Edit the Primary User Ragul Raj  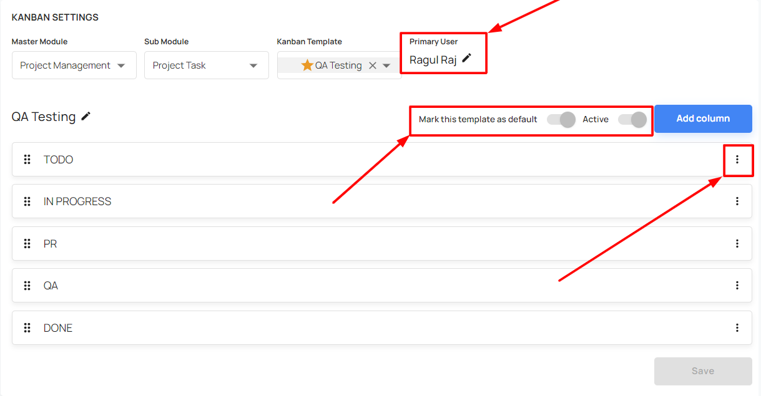coord(466,58)
